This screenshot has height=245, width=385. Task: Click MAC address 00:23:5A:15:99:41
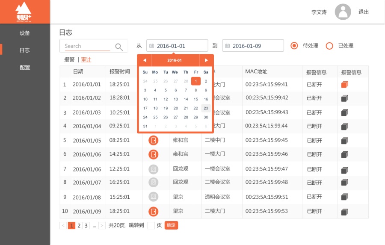click(267, 85)
